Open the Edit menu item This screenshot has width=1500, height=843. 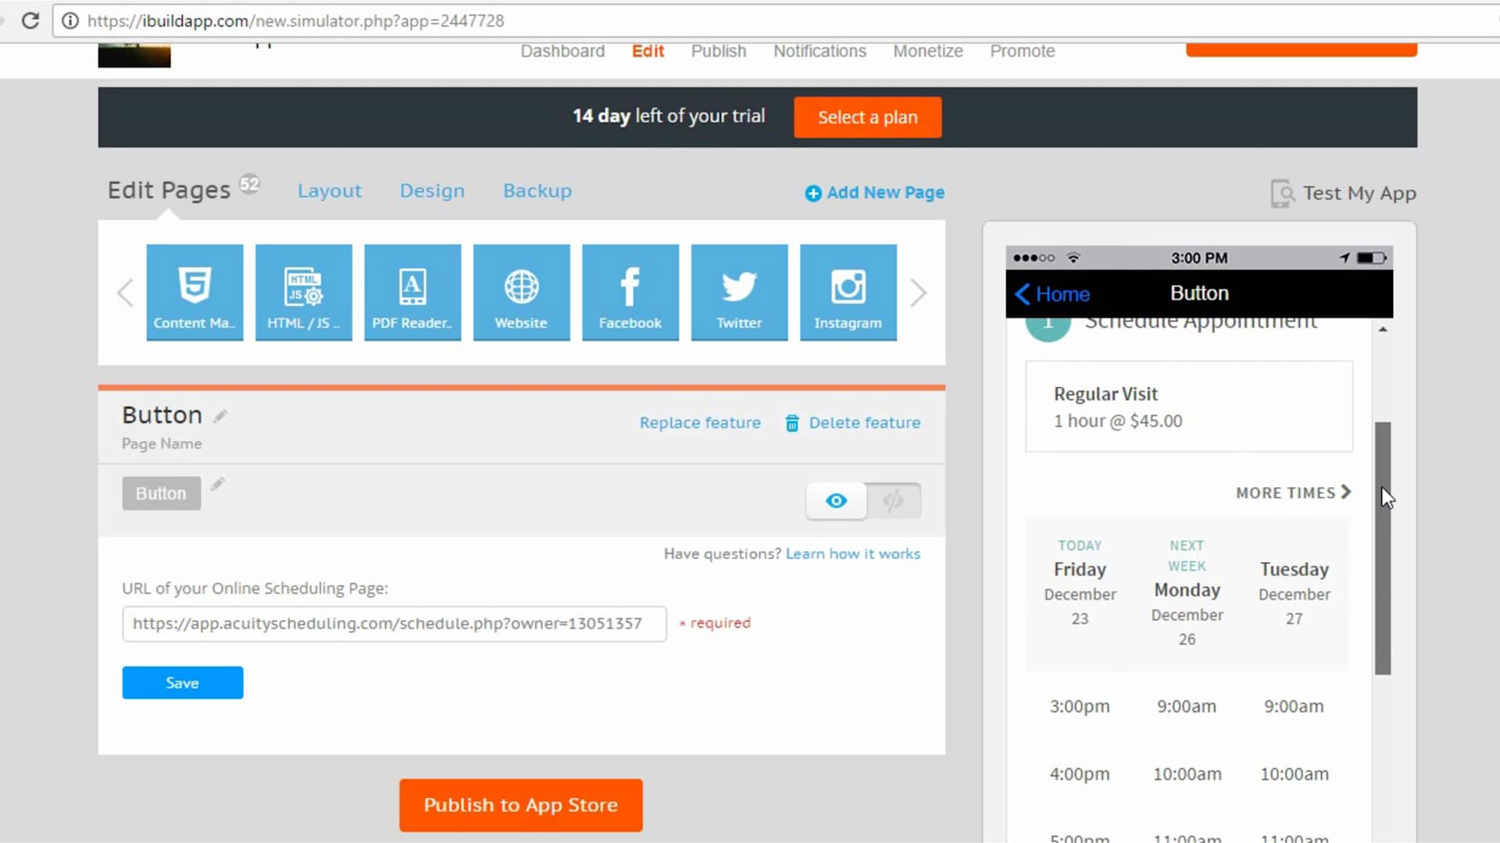648,51
